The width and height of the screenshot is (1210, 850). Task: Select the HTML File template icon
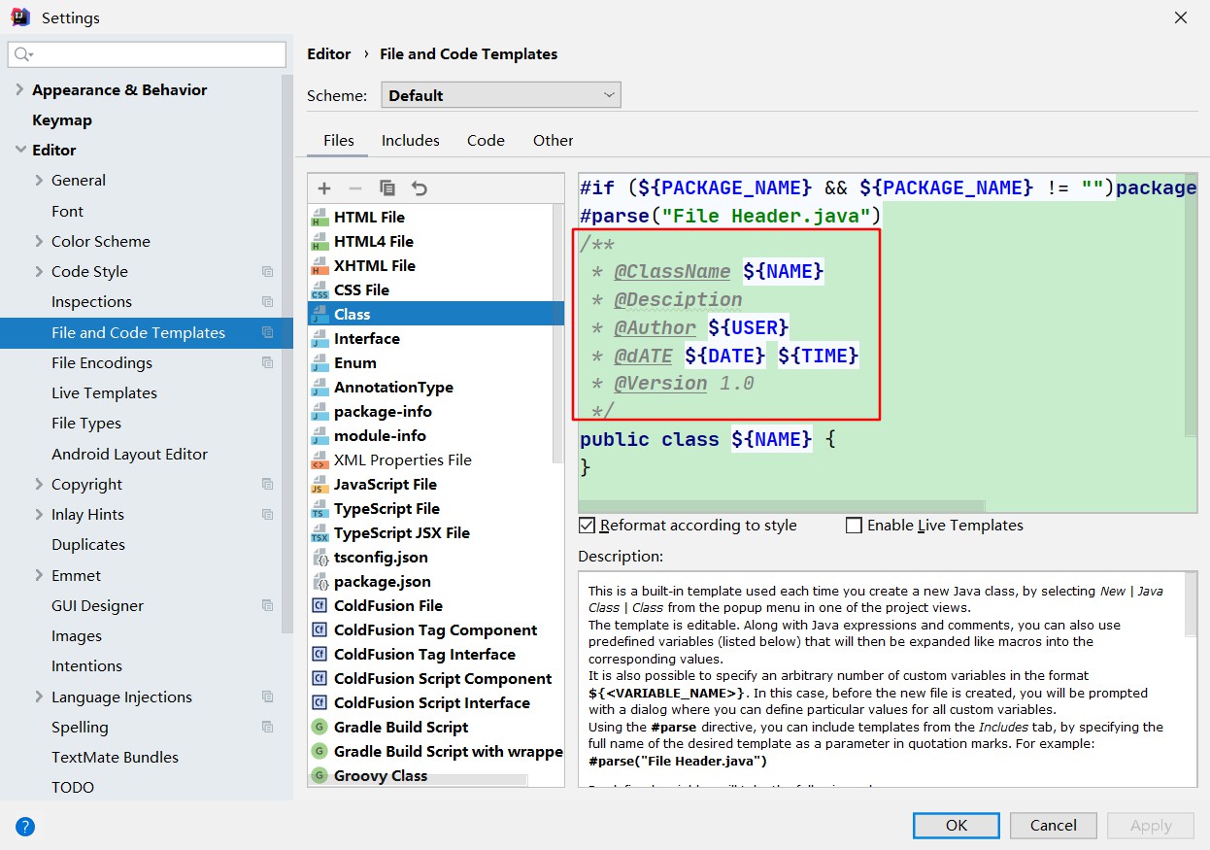tap(319, 218)
